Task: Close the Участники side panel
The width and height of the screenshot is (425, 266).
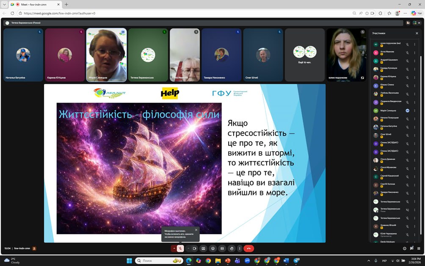Action: point(417,33)
